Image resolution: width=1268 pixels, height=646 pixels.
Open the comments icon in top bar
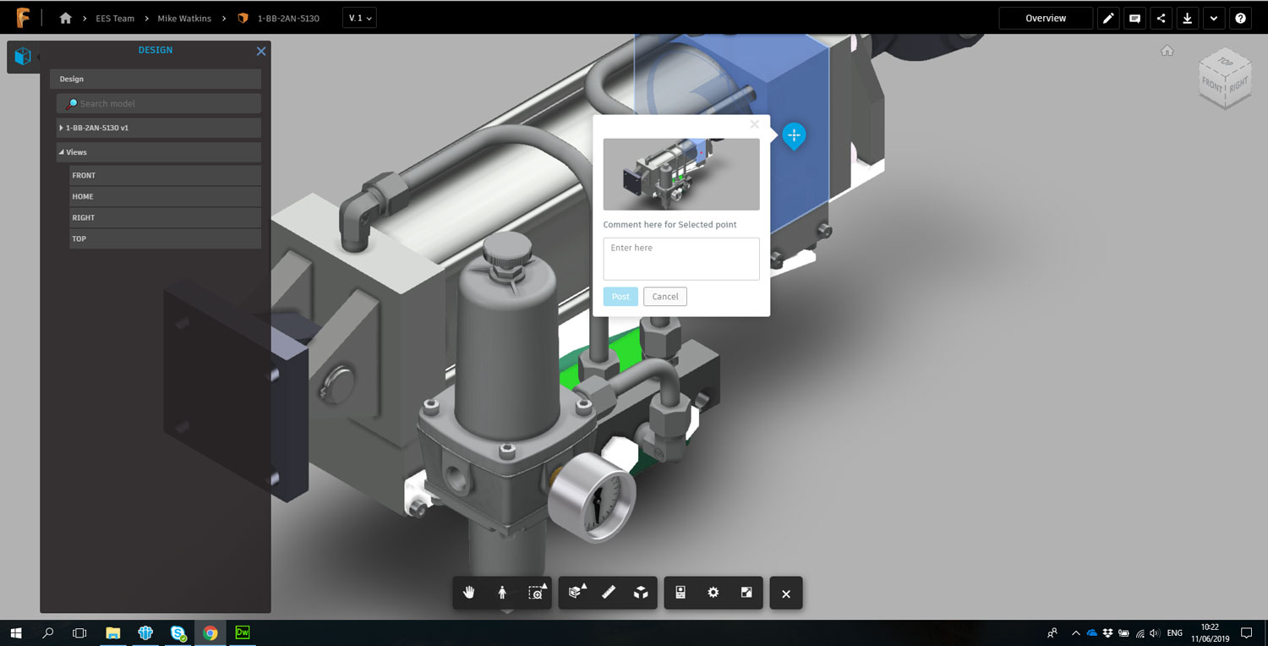(x=1134, y=18)
